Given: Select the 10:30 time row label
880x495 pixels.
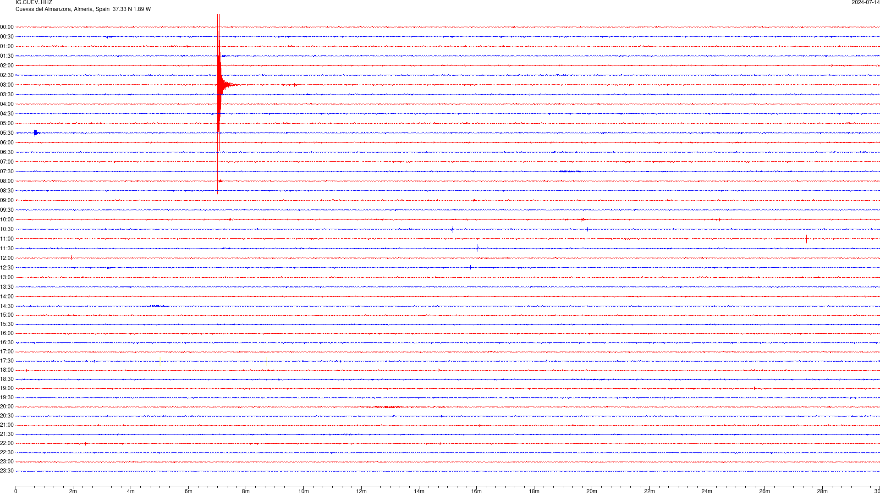Looking at the screenshot, I should tap(7, 229).
